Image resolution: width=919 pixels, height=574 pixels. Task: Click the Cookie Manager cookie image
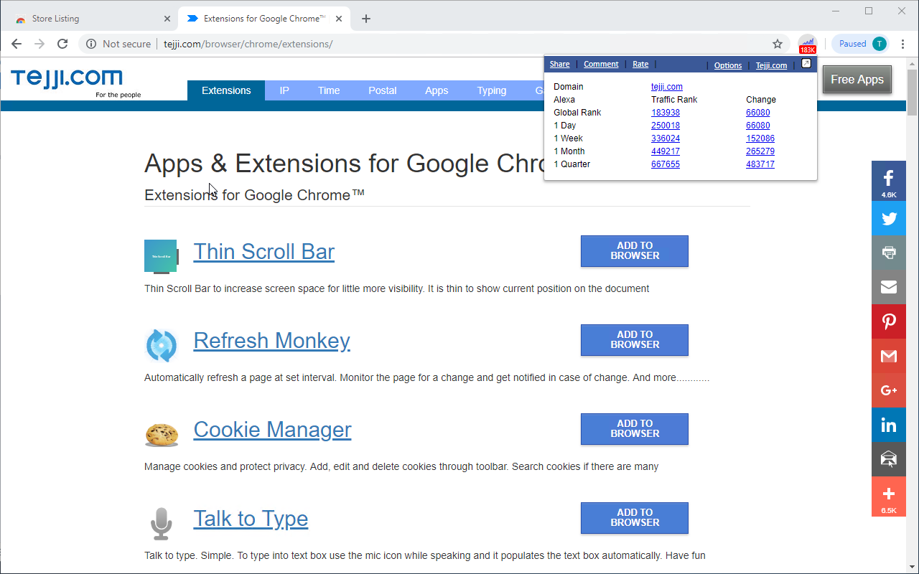pyautogui.click(x=162, y=434)
